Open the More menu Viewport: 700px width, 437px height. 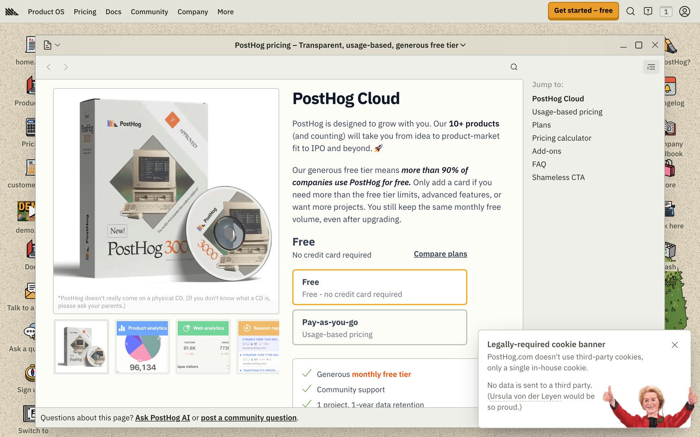click(x=225, y=12)
